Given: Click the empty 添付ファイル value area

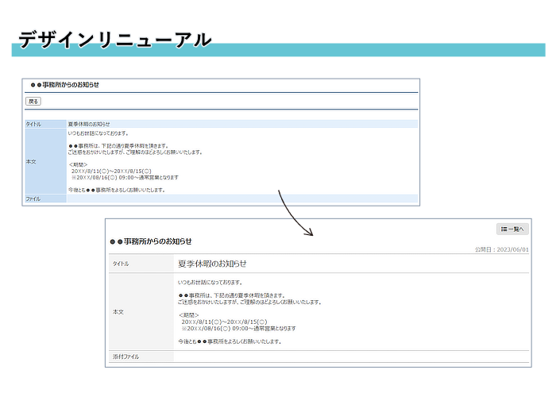Looking at the screenshot, I should [x=349, y=357].
